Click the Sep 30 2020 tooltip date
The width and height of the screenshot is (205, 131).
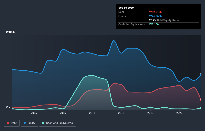(x=126, y=8)
